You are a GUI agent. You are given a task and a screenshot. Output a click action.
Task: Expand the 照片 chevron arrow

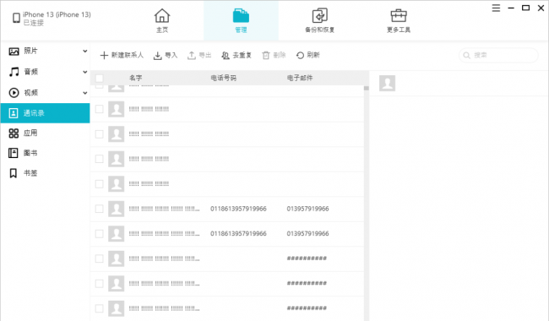(x=84, y=52)
